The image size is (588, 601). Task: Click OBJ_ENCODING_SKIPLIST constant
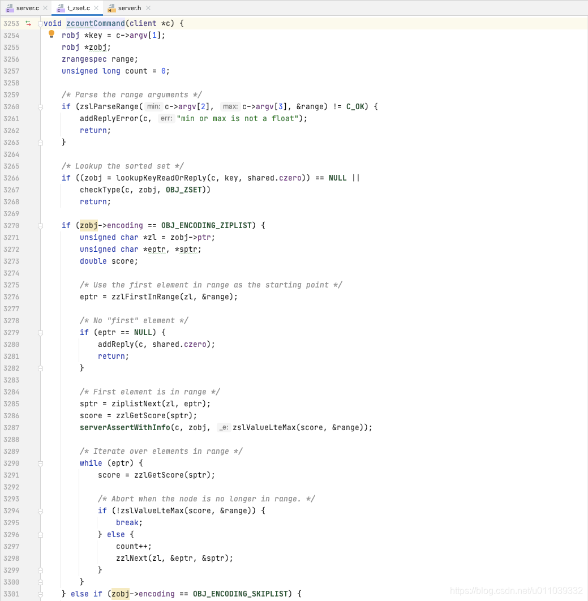pyautogui.click(x=241, y=594)
